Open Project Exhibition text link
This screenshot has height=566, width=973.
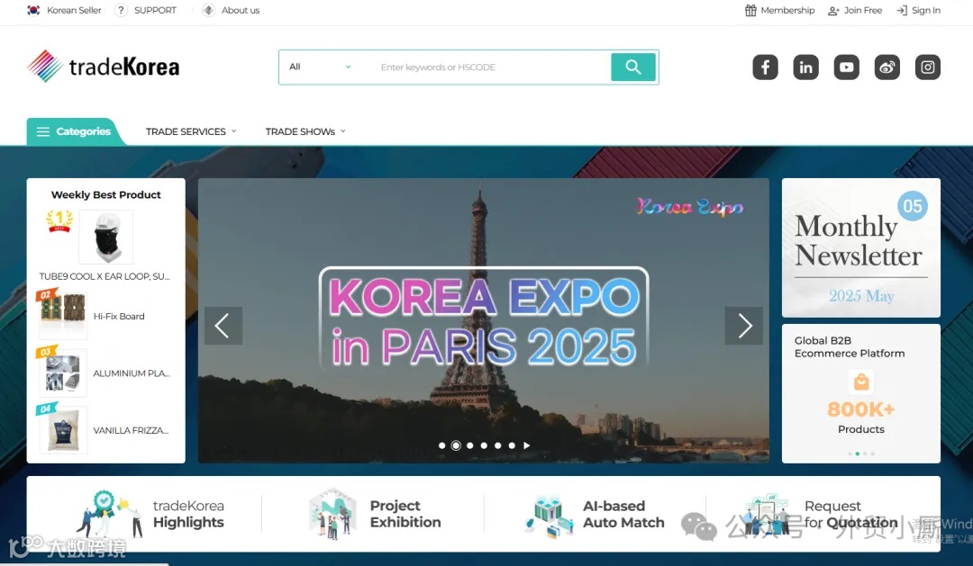(405, 514)
